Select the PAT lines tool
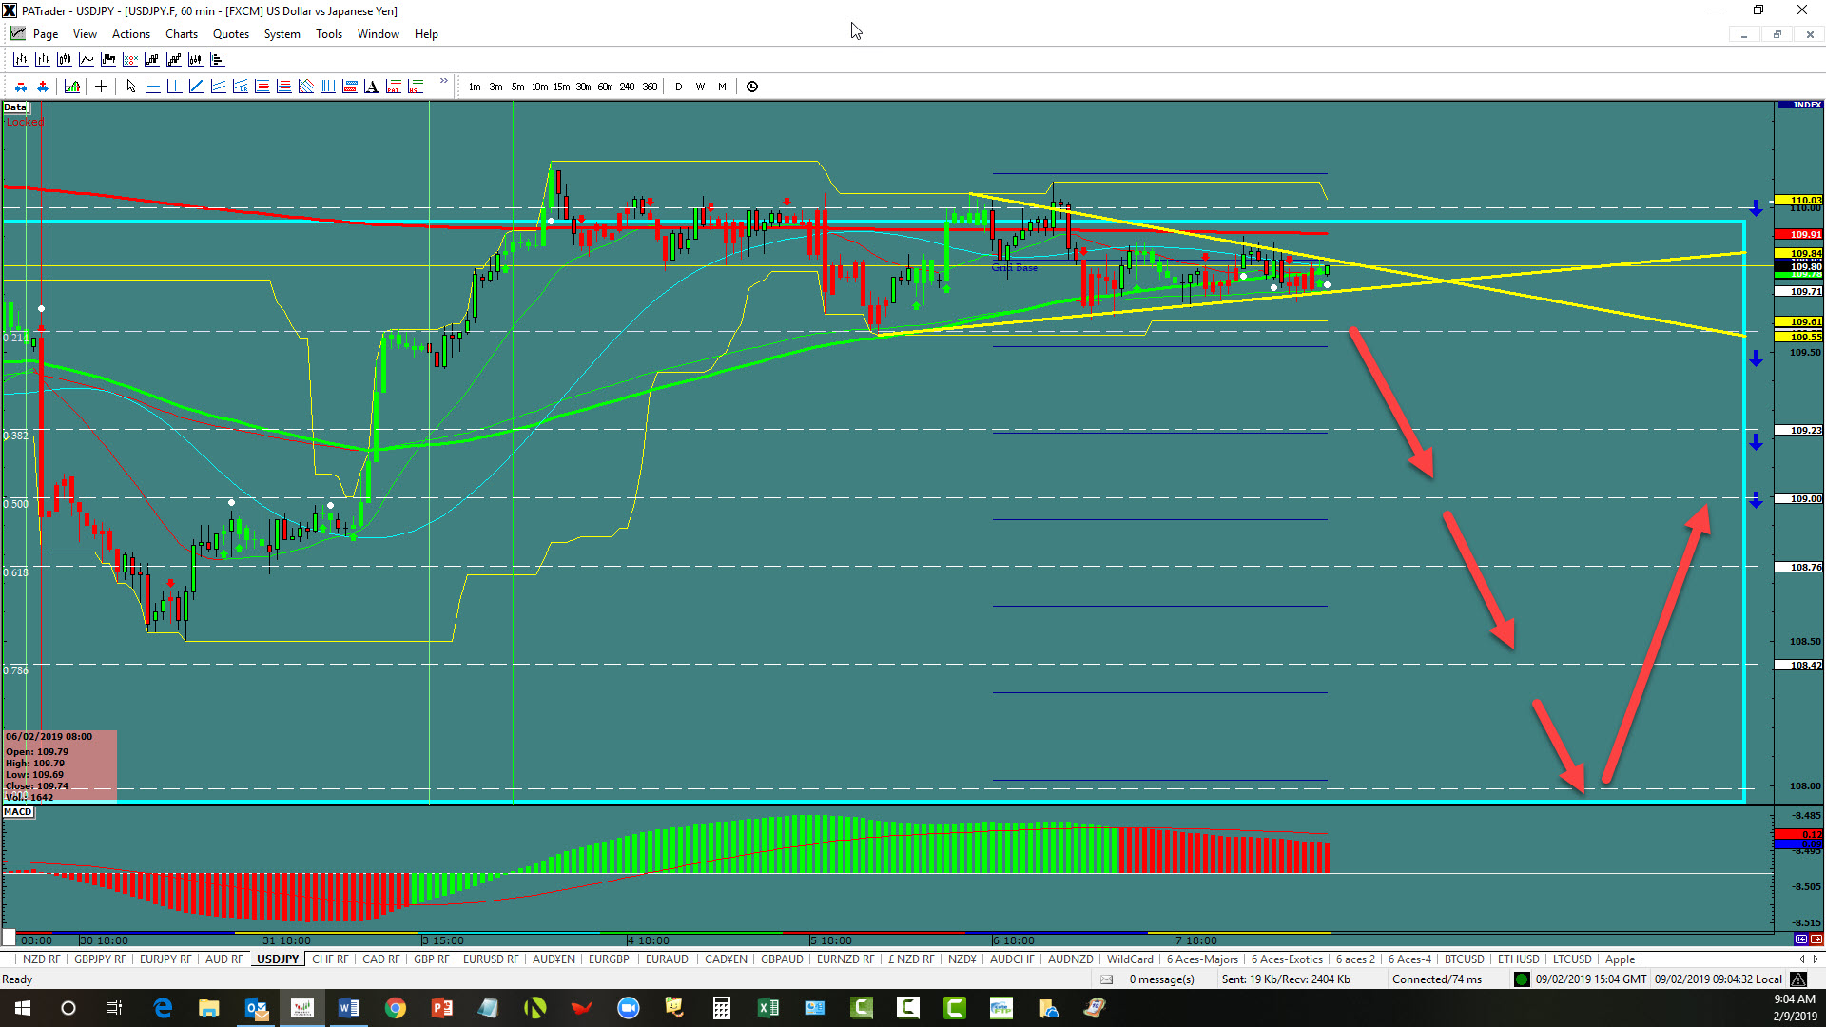This screenshot has height=1027, width=1826. [x=393, y=87]
